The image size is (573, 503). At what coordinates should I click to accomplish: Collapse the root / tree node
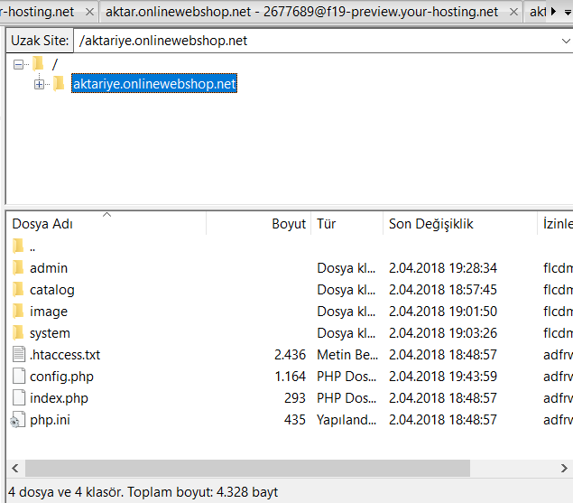tap(19, 64)
